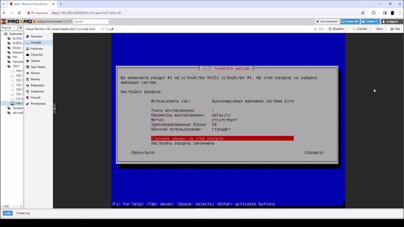Click the Start button
Image resolution: width=404 pixels, height=227 pixels.
click(x=319, y=29)
